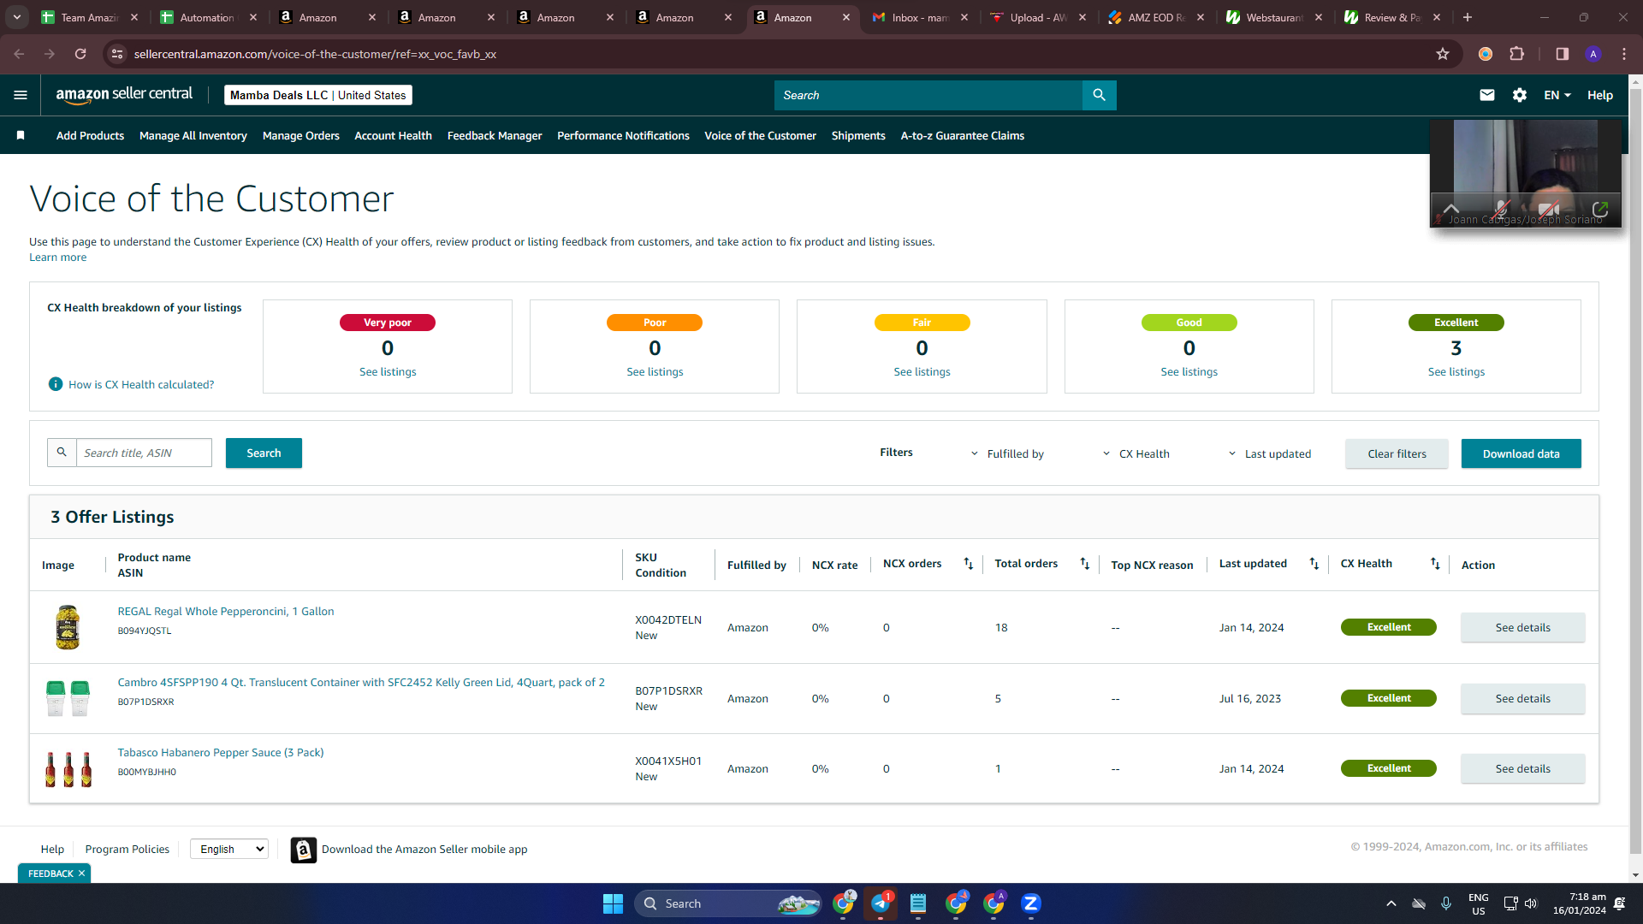This screenshot has width=1643, height=924.
Task: Click the browser address bar URL
Action: click(x=315, y=54)
